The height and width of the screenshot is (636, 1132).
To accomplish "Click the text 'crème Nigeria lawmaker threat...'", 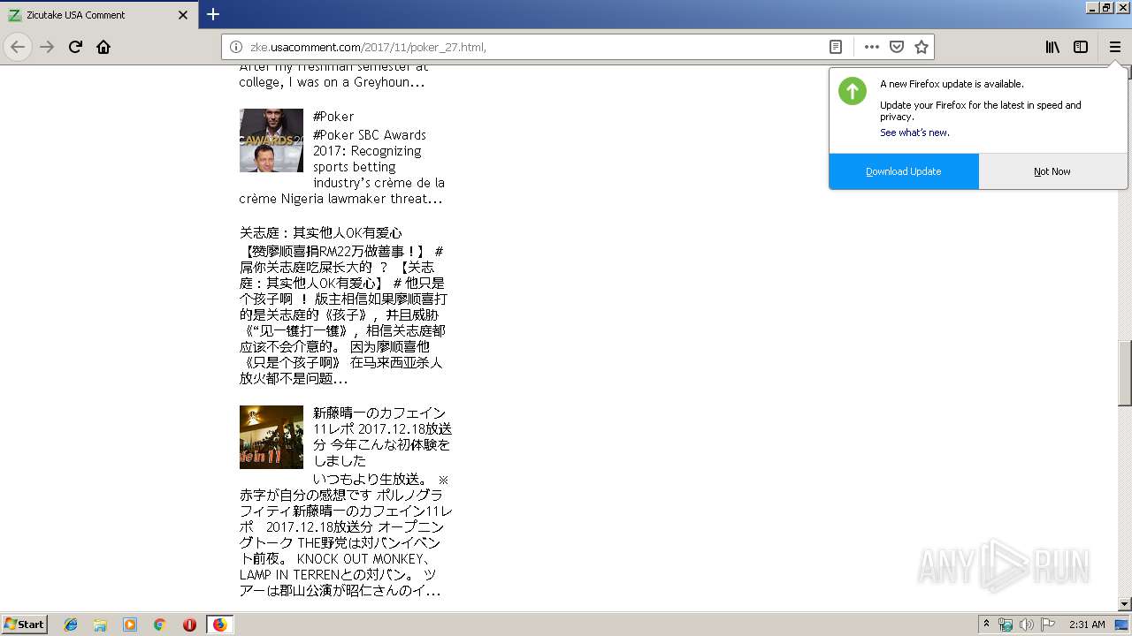I will pyautogui.click(x=340, y=199).
